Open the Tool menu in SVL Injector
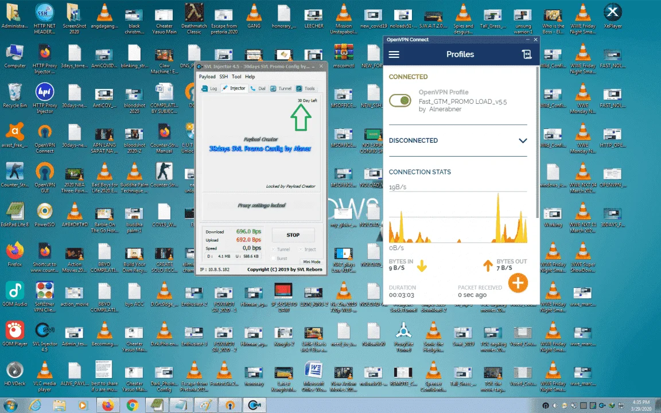Viewport: 661px width, 413px height. pyautogui.click(x=236, y=77)
